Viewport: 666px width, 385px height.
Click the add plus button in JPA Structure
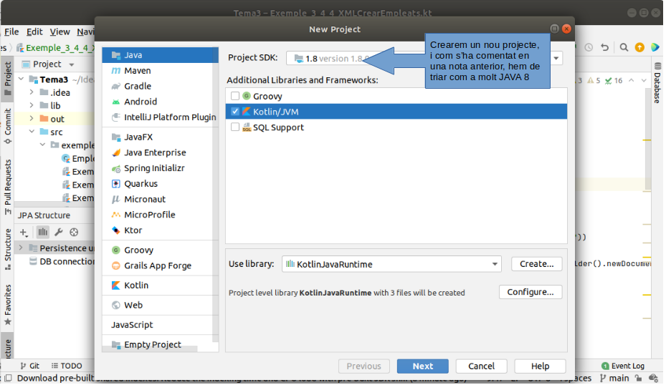(x=24, y=233)
